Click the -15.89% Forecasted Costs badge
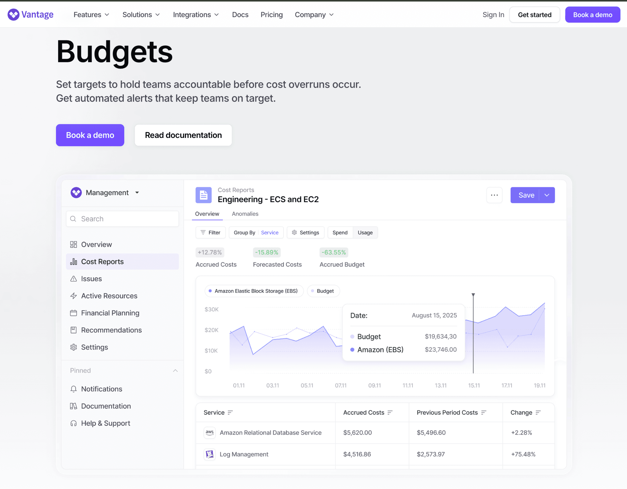Viewport: 627px width, 489px height. (x=267, y=252)
